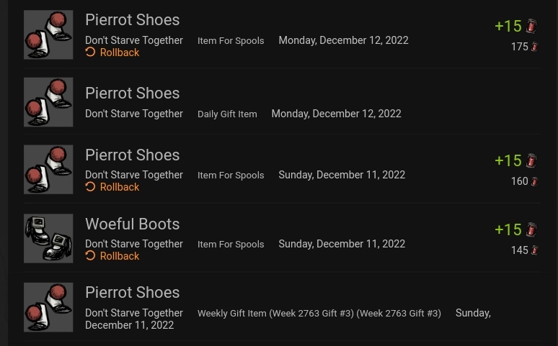558x346 pixels.
Task: Click the rollback arrow icon under Woeful Boots
Action: click(90, 256)
